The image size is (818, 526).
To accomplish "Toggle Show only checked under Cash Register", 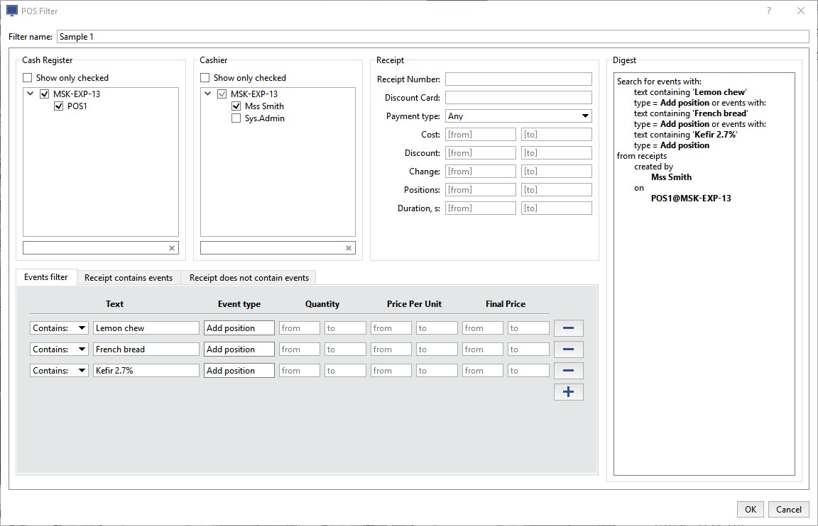I will click(x=28, y=78).
